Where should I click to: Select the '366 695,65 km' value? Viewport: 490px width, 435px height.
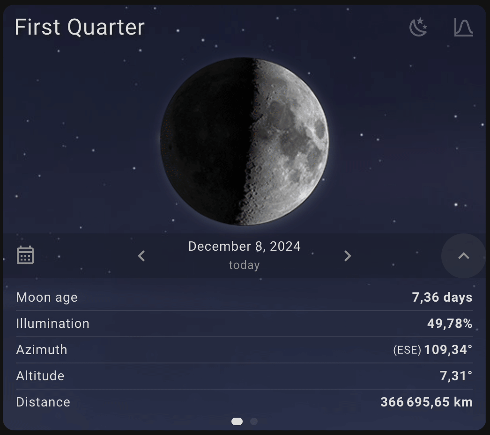pyautogui.click(x=426, y=402)
